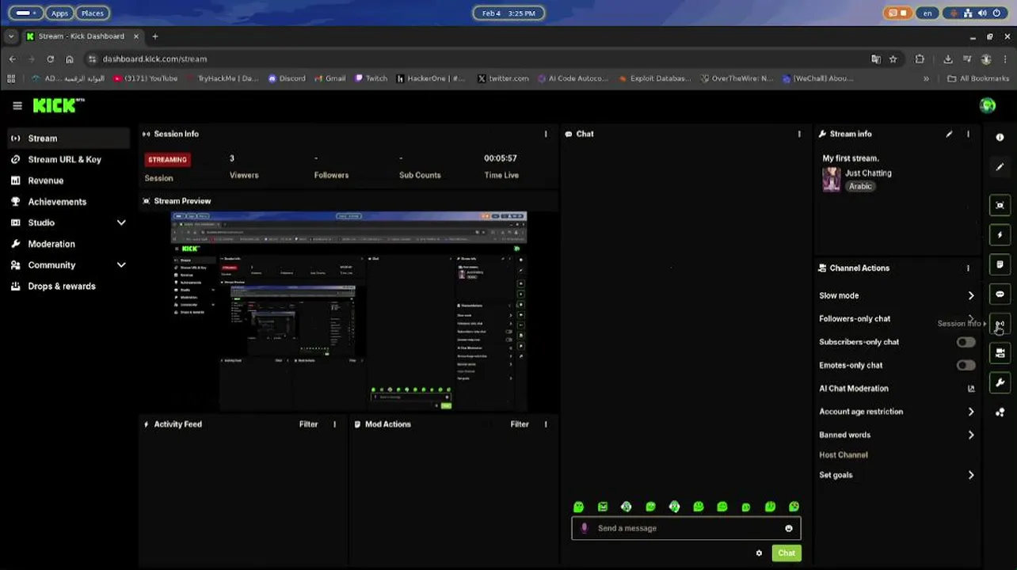This screenshot has height=570, width=1017.
Task: Toggle Mod Actions widget icon in right toolbar
Action: [1000, 264]
